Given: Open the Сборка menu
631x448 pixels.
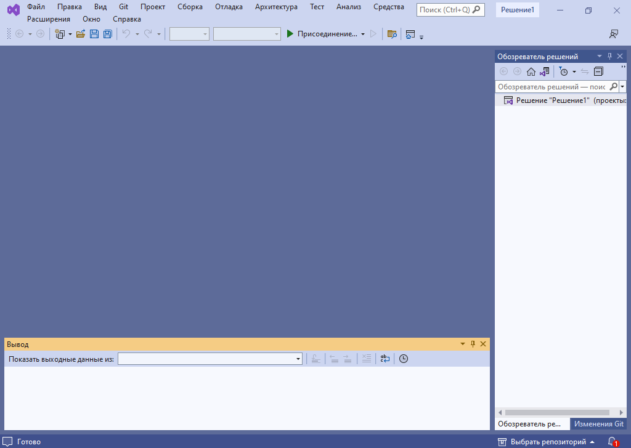Looking at the screenshot, I should [190, 7].
